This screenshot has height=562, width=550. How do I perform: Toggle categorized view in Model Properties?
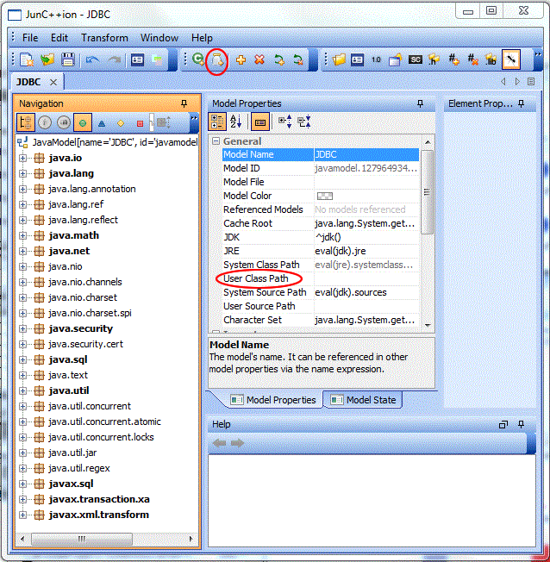point(217,122)
